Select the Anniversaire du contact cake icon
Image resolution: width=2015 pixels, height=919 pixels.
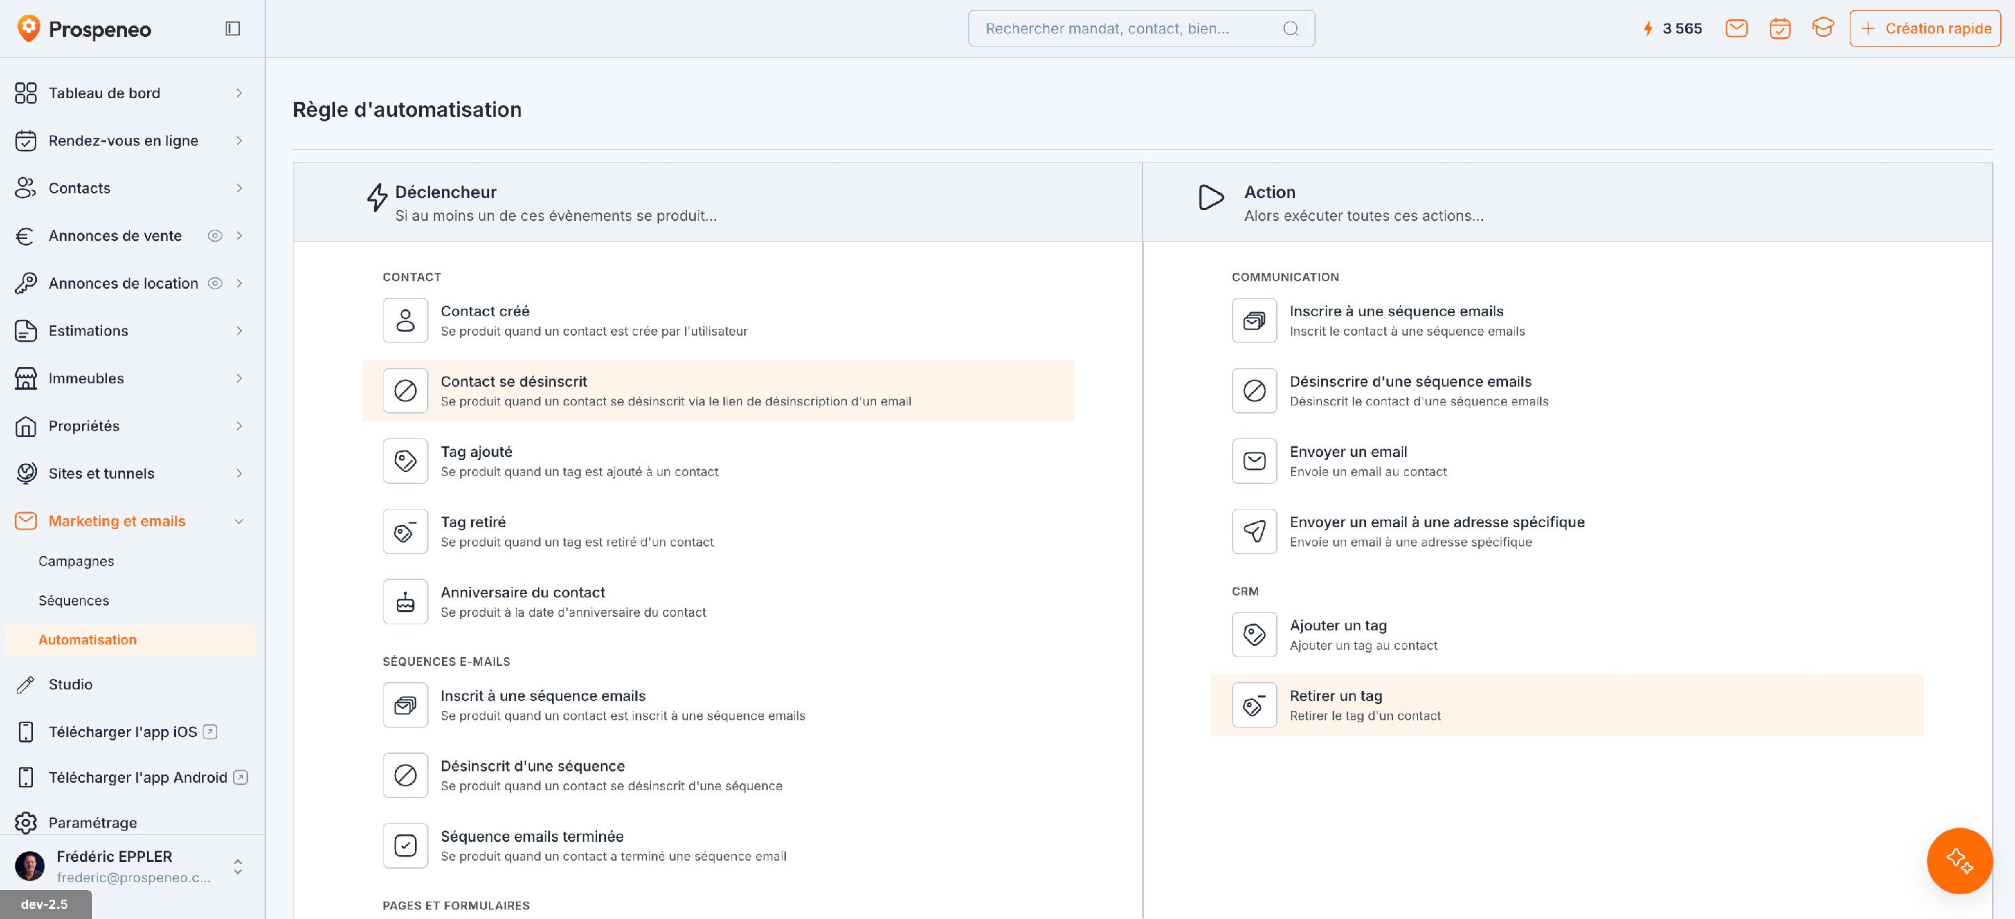pos(405,601)
